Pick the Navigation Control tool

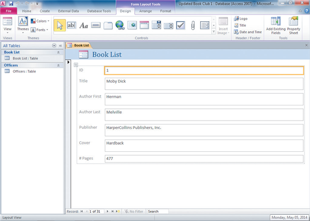(x=144, y=25)
